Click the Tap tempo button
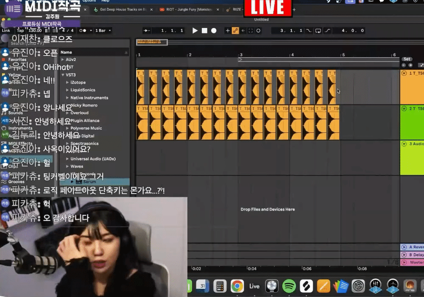The image size is (424, 297). pyautogui.click(x=20, y=31)
